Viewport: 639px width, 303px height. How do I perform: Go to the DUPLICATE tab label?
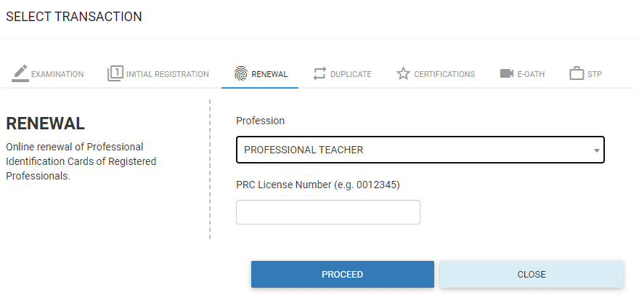351,74
